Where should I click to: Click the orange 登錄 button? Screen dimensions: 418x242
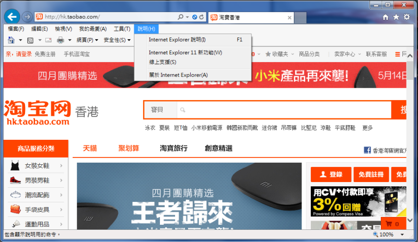click(331, 174)
